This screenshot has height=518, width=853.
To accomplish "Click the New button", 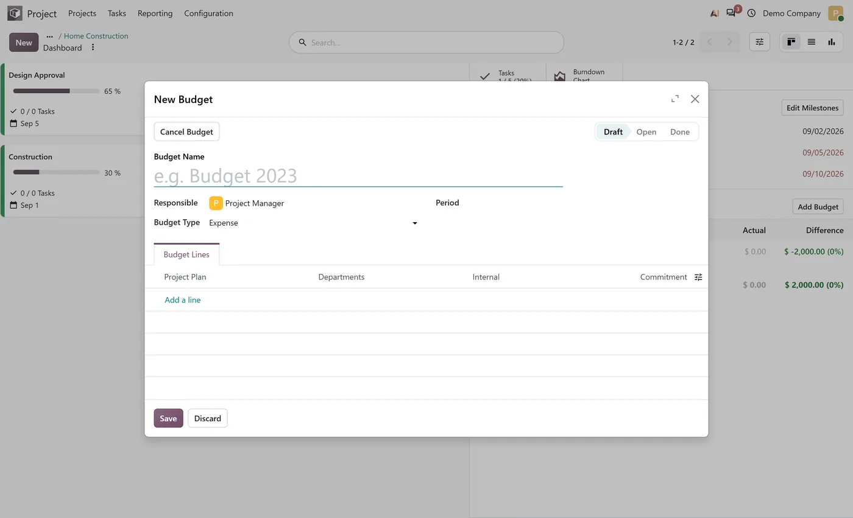I will [x=24, y=43].
